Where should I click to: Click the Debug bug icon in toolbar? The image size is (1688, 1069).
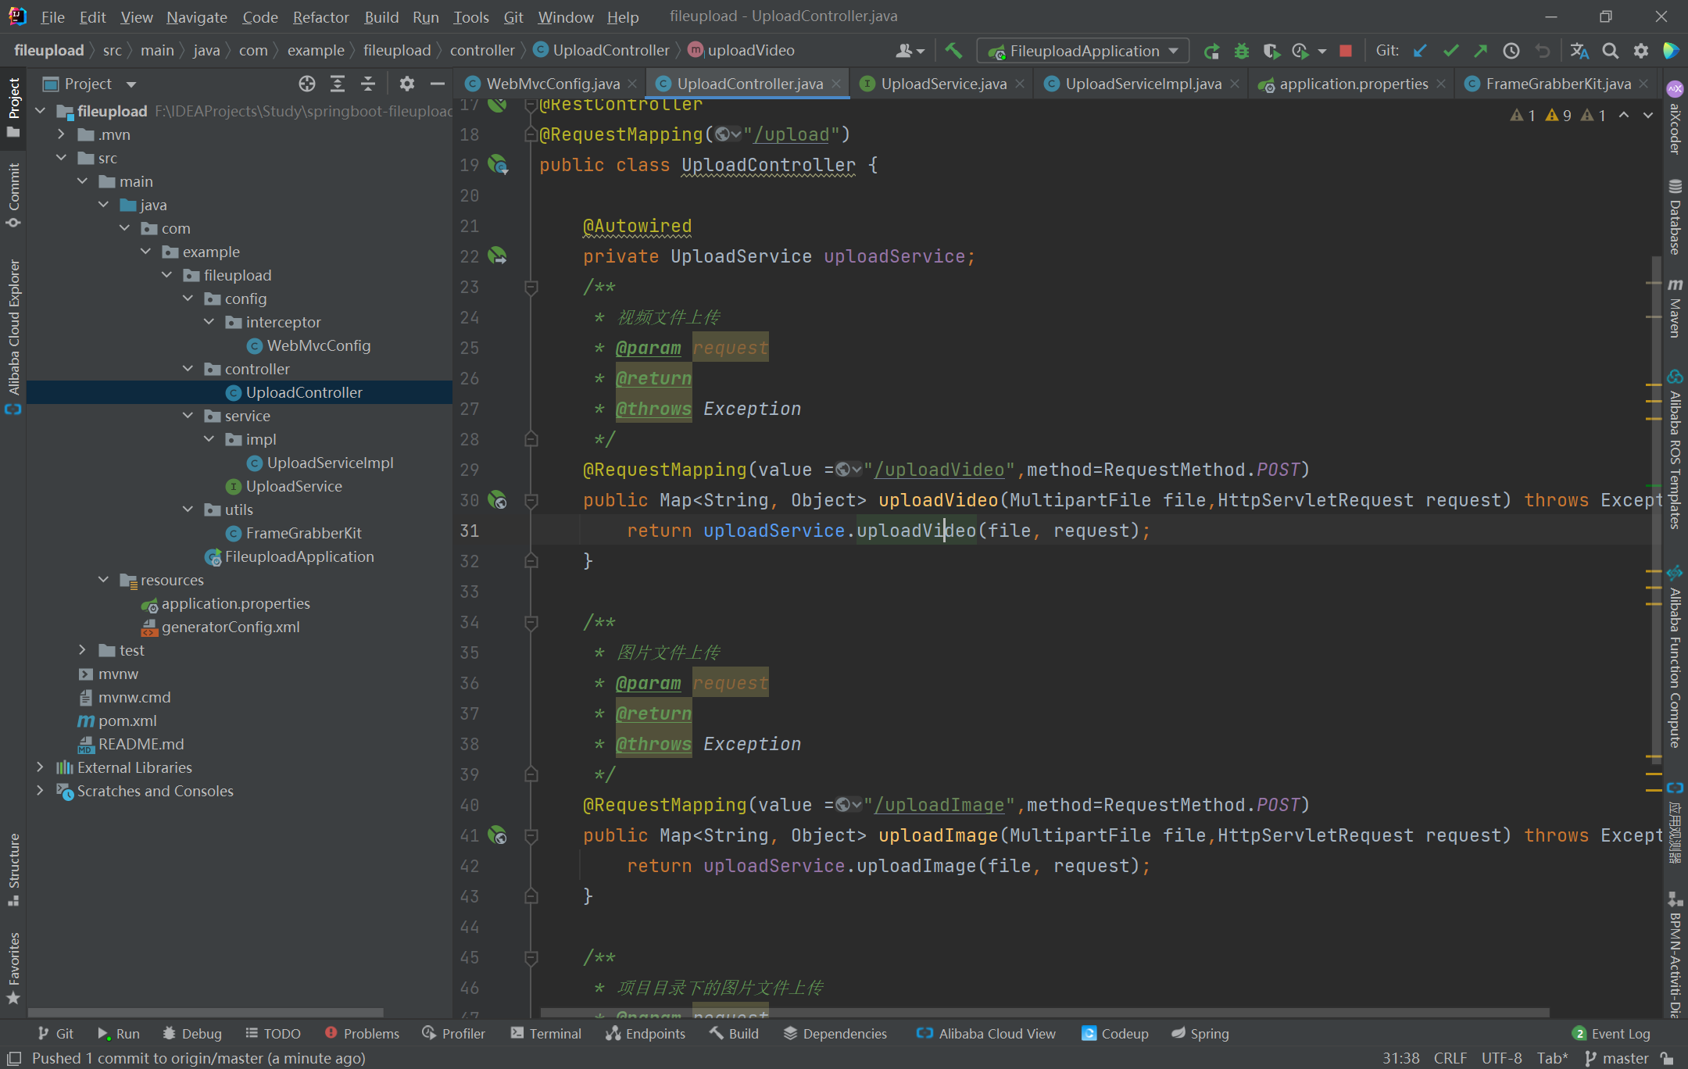coord(1241,51)
